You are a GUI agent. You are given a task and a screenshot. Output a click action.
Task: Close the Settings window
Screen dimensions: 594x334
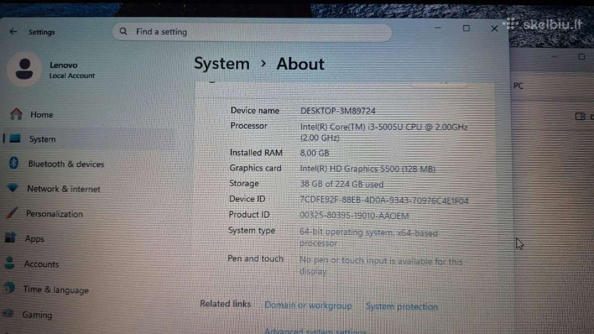(494, 29)
